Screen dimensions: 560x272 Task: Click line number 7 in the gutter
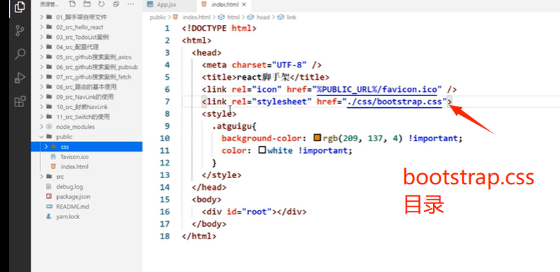point(167,102)
